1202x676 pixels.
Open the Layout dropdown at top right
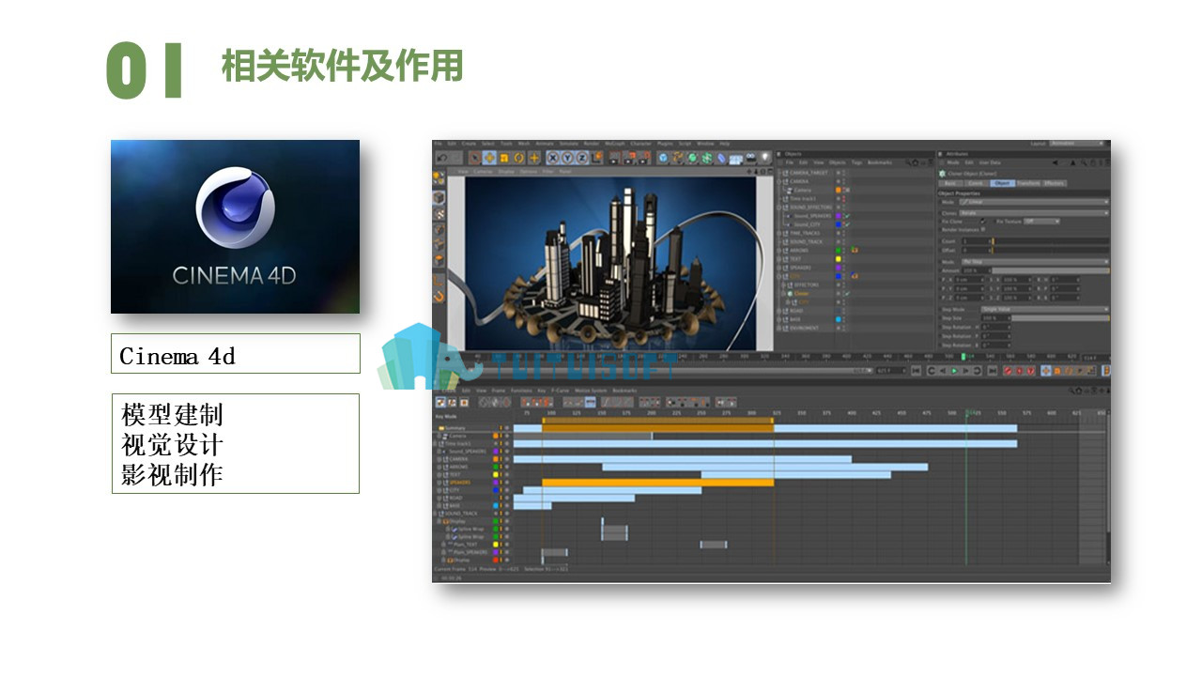[x=1077, y=144]
